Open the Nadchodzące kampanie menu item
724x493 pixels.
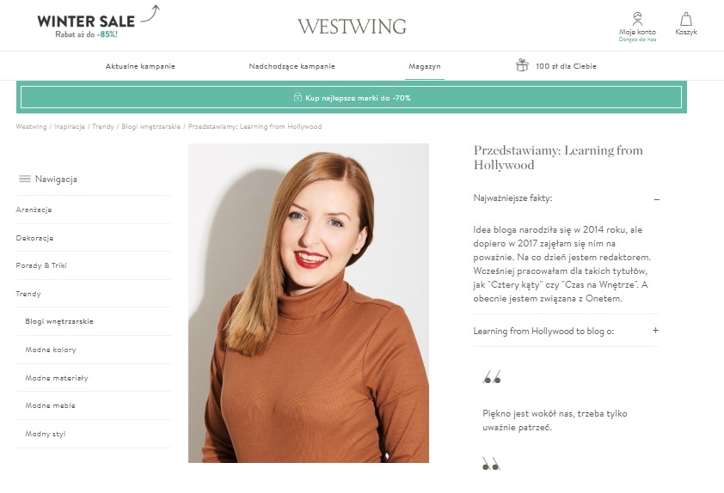[x=291, y=66]
